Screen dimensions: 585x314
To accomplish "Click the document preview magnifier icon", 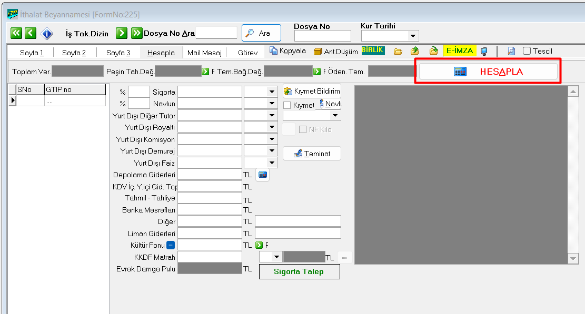I will pos(511,51).
